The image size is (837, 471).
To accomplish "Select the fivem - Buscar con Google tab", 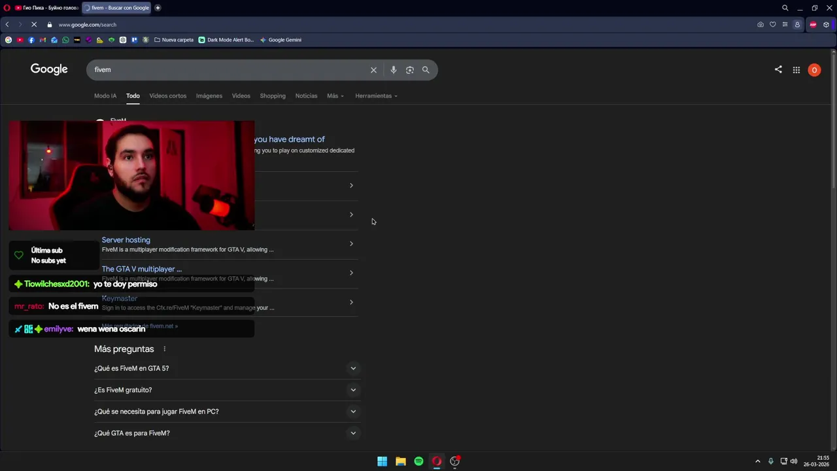I will tap(117, 8).
